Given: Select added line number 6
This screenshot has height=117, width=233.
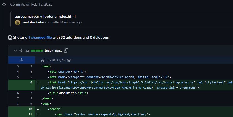Looking at the screenshot, I should click(x=31, y=82).
